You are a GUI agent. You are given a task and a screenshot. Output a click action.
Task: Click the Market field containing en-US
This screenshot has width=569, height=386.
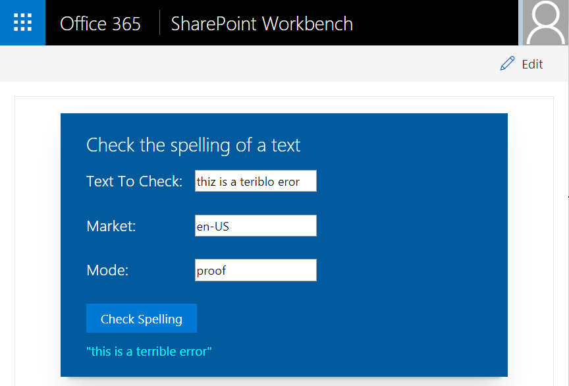pos(256,226)
